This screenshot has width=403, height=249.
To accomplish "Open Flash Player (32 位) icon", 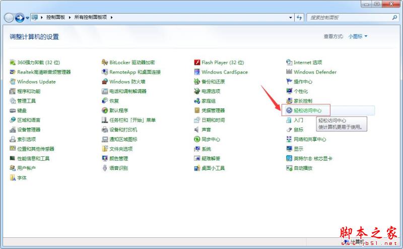I will point(197,63).
